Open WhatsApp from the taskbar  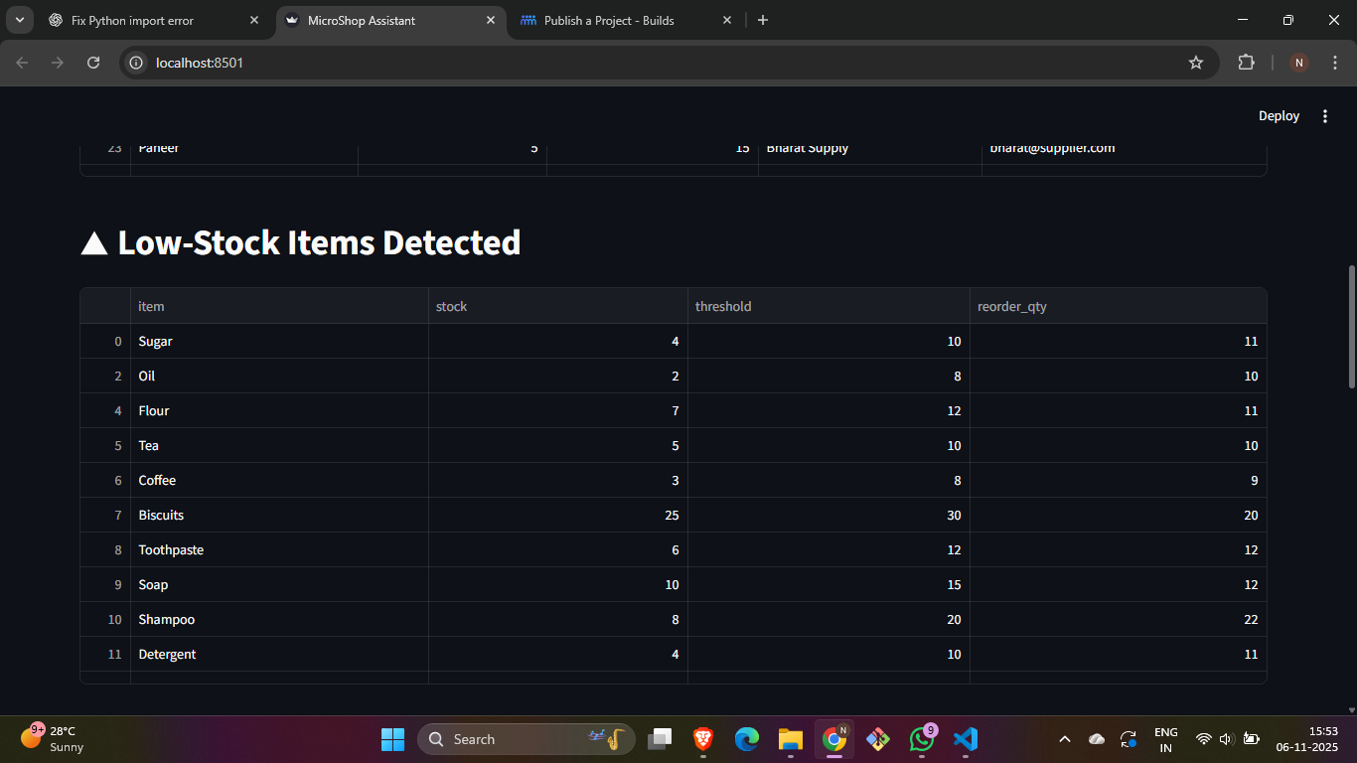coord(922,739)
